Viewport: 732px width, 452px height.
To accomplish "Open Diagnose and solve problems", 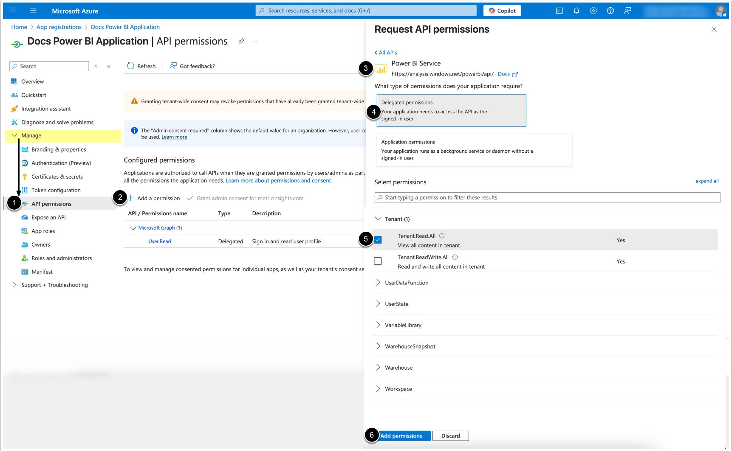I will tap(57, 122).
